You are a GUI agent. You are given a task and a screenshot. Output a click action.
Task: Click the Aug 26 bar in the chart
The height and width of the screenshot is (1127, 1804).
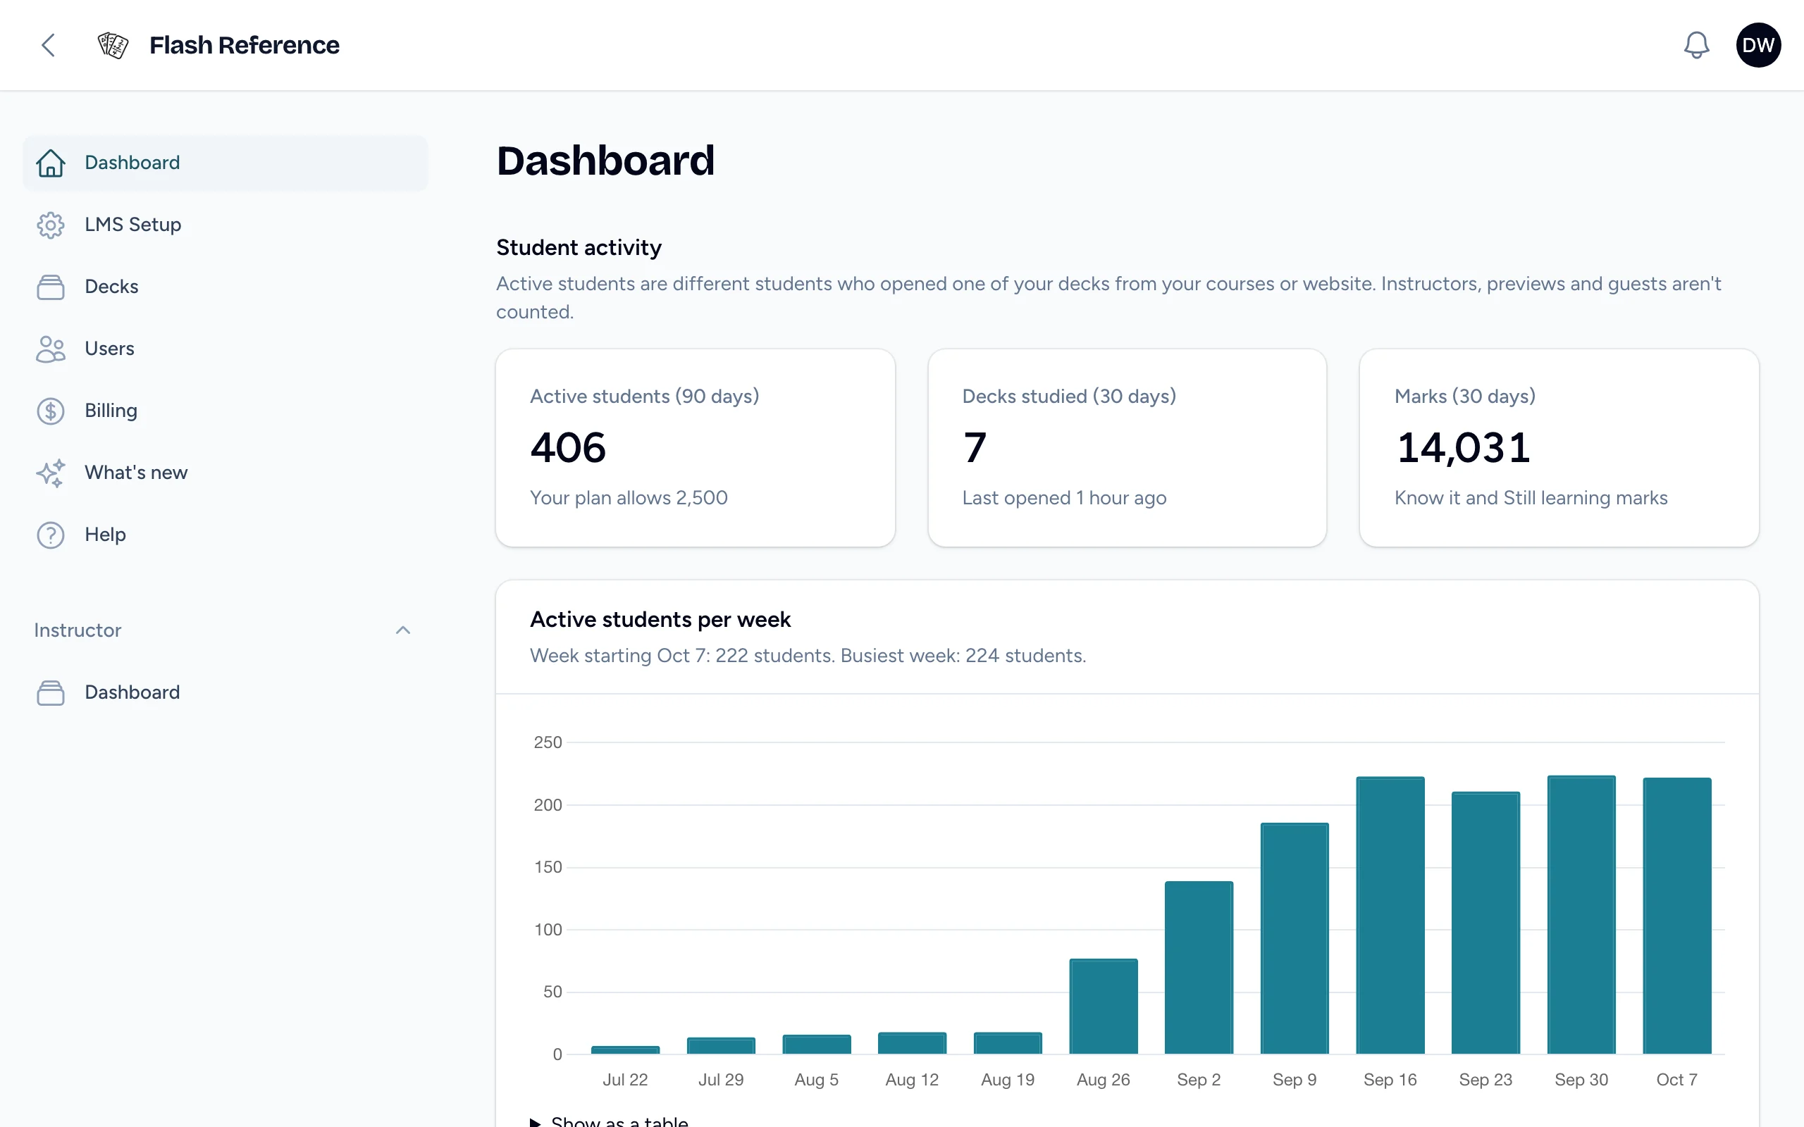pos(1104,1006)
